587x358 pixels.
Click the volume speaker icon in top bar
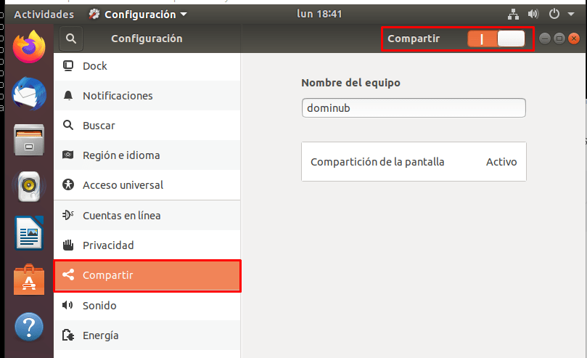pos(533,14)
